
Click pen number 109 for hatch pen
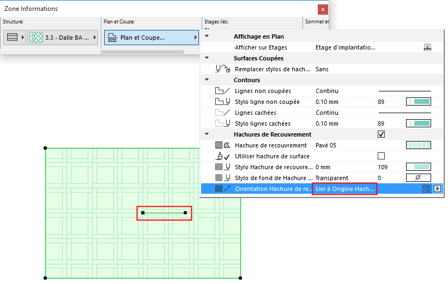(383, 167)
